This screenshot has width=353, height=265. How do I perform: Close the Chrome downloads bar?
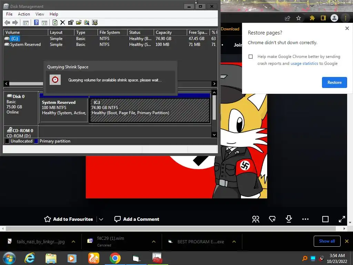tap(347, 241)
